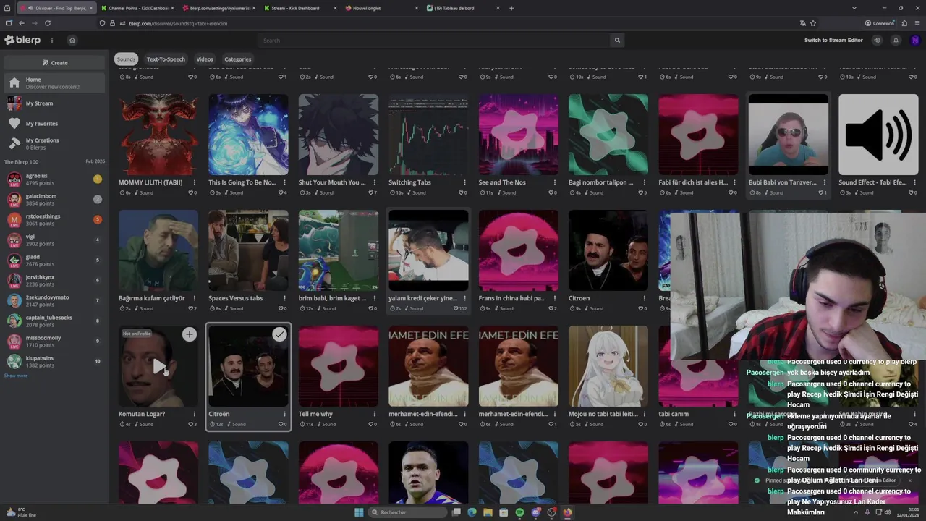This screenshot has width=926, height=521.
Task: Open the user profile avatar
Action: coord(914,40)
